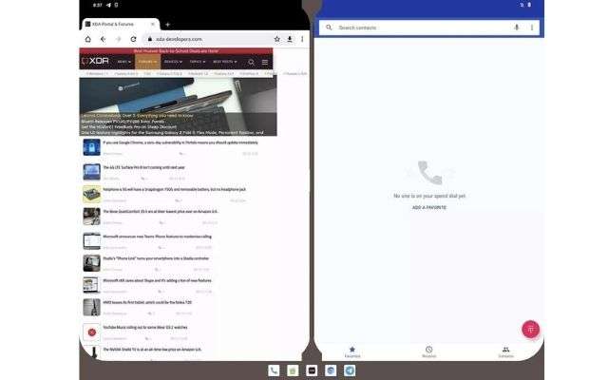Open the Surface Pro 8 article
The height and width of the screenshot is (380, 608).
tap(143, 167)
